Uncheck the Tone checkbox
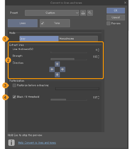The height and width of the screenshot is (149, 129). coord(42,23)
